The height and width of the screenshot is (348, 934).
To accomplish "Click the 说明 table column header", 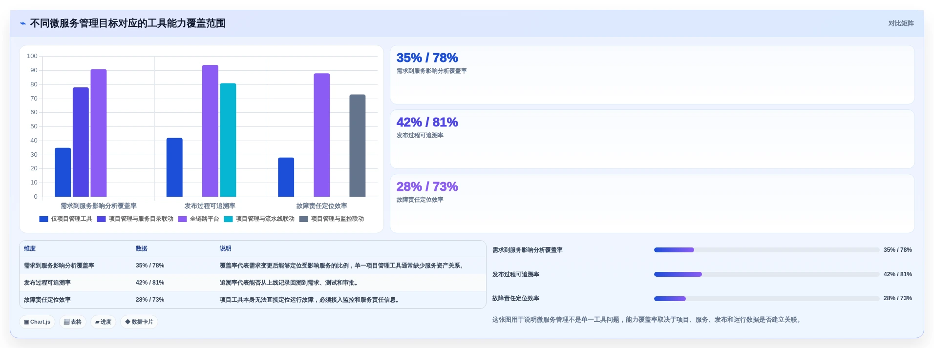I will 226,249.
